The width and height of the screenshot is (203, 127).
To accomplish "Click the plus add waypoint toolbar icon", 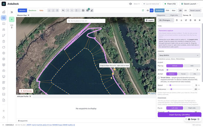I will [x=72, y=11].
